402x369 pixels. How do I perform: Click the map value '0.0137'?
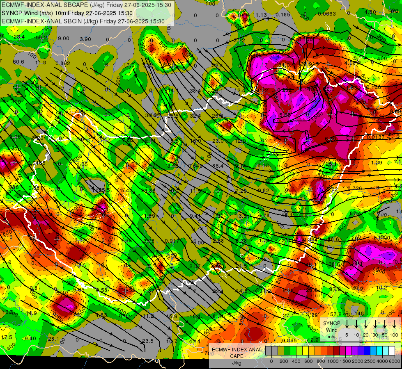click(x=376, y=137)
